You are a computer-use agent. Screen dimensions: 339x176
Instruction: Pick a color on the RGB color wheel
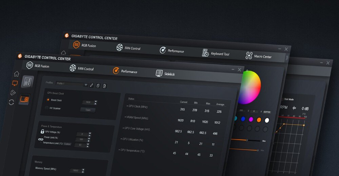250,87
